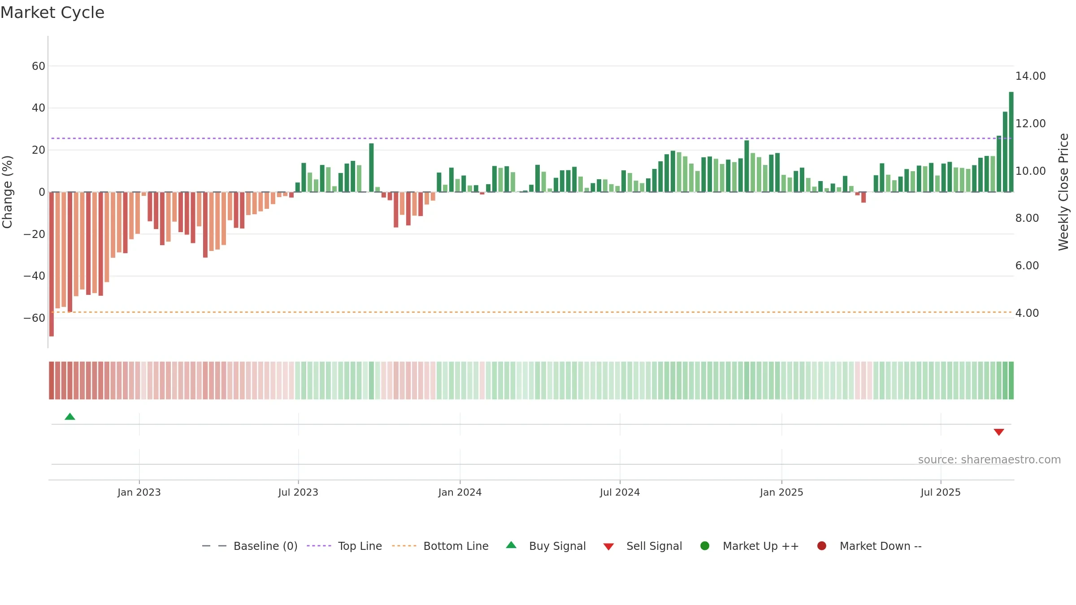Click the 4.00 price axis label
Image resolution: width=1076 pixels, height=605 pixels.
click(1027, 313)
